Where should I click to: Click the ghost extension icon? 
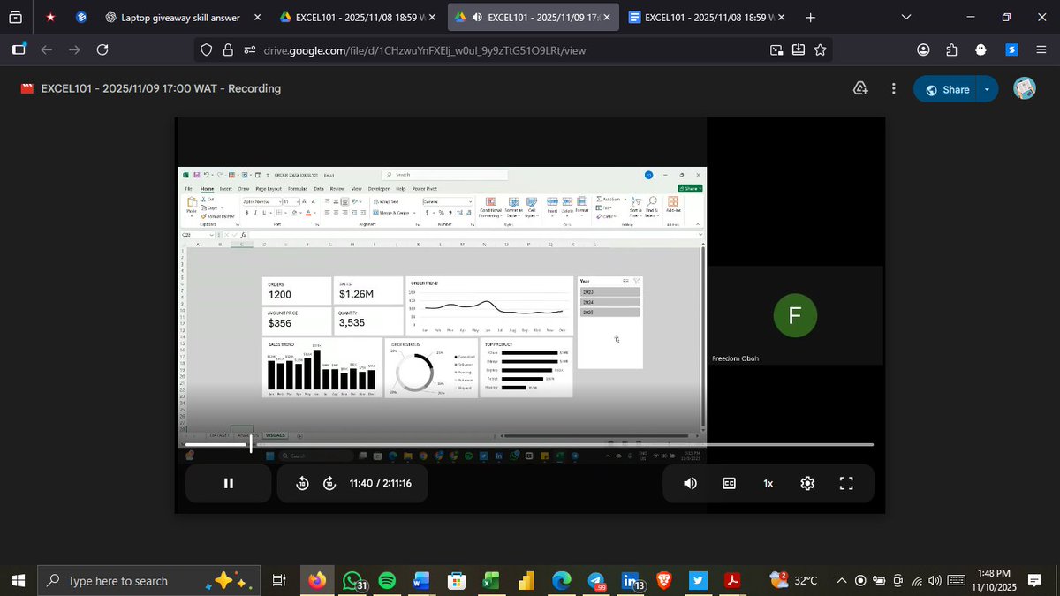(980, 50)
